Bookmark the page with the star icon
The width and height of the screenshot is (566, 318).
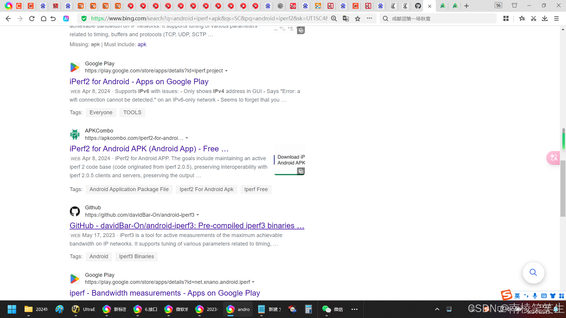point(358,19)
